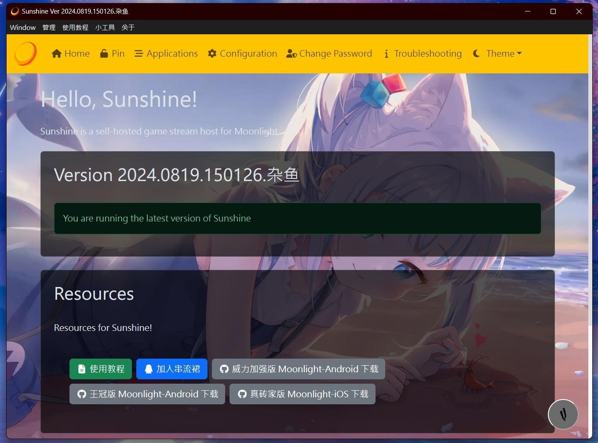
Task: Download 真砖家版 Moonlight-iOS
Action: point(302,394)
